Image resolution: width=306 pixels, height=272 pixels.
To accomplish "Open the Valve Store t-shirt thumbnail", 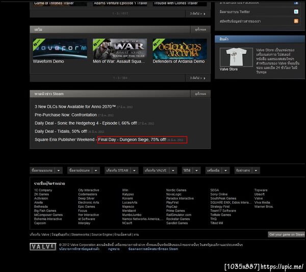I will (236, 57).
